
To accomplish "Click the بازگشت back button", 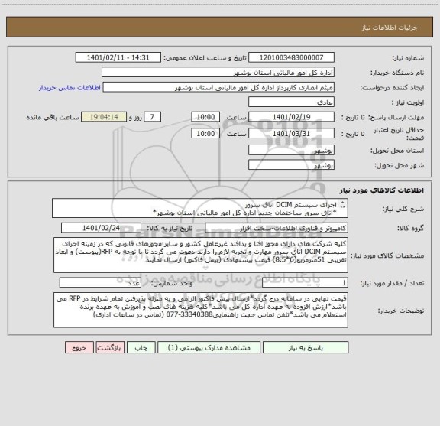I will (110, 347).
